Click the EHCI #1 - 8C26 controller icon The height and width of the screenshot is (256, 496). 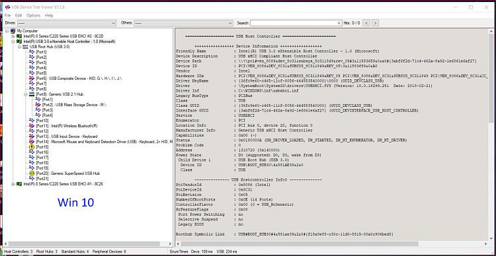point(19,183)
